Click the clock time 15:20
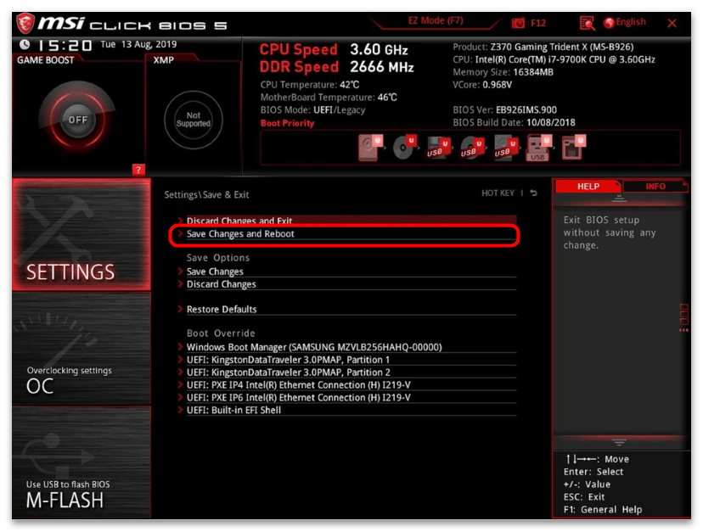The width and height of the screenshot is (703, 532). (65, 45)
